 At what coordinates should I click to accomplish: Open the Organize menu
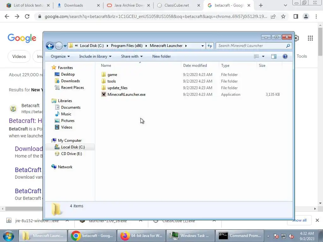(60, 56)
